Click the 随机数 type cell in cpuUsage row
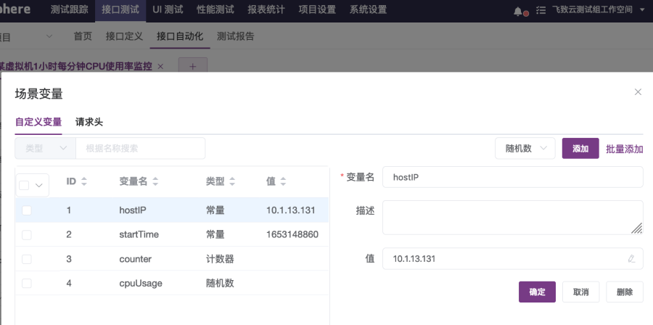Image resolution: width=653 pixels, height=325 pixels. coord(220,284)
